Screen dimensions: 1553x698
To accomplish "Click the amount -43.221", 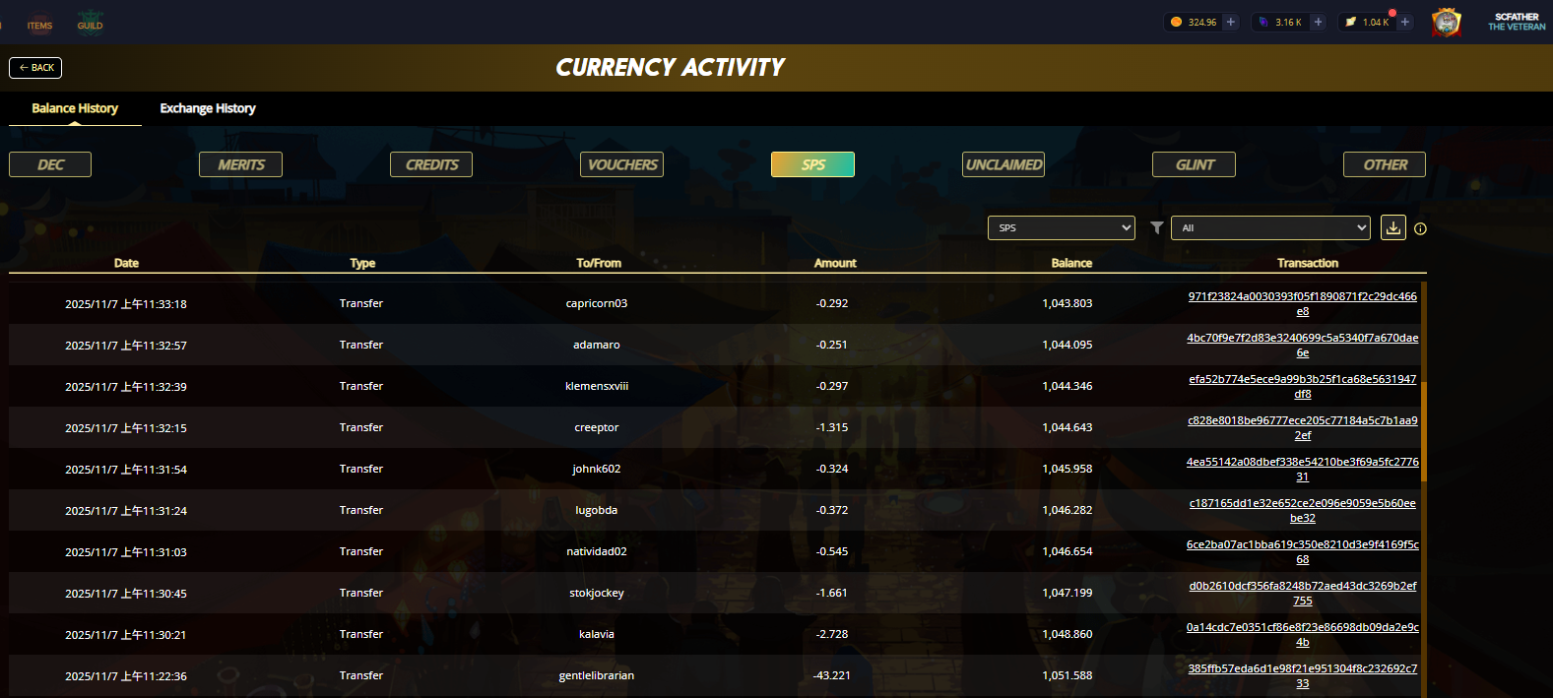I will (x=832, y=675).
